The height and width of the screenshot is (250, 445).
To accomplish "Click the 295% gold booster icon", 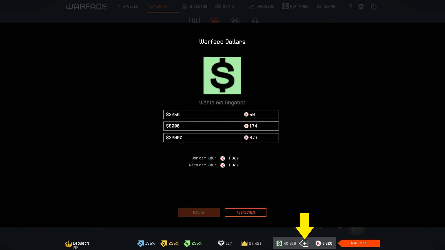I will (164, 244).
